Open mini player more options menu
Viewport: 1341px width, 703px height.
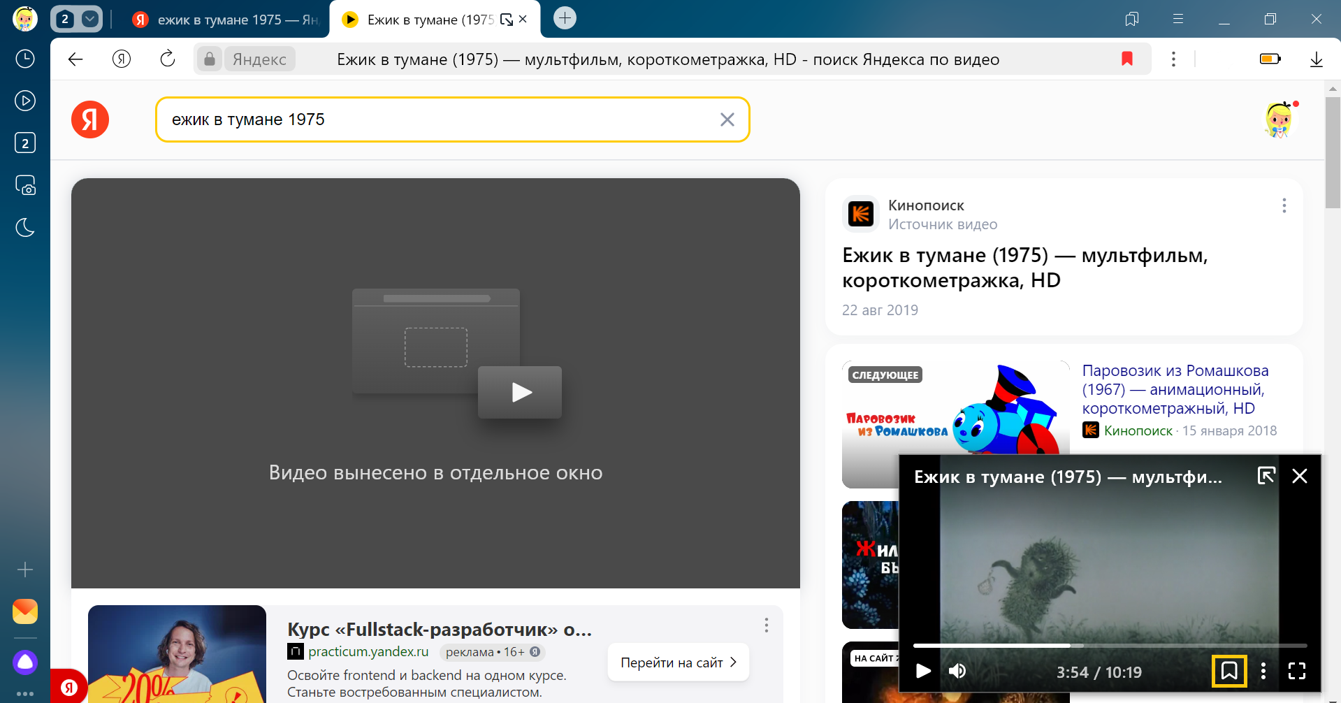(1263, 671)
